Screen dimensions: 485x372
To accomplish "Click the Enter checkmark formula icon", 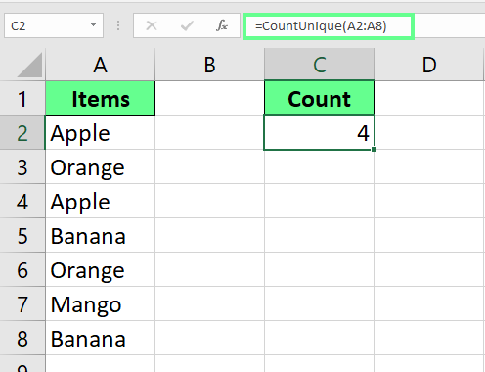I will click(187, 25).
